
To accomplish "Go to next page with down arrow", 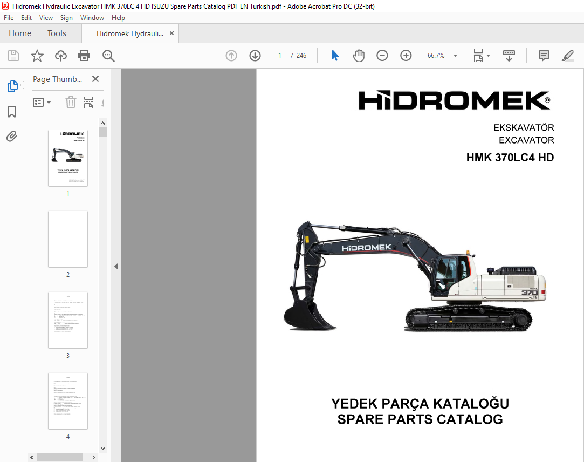I will [x=255, y=56].
